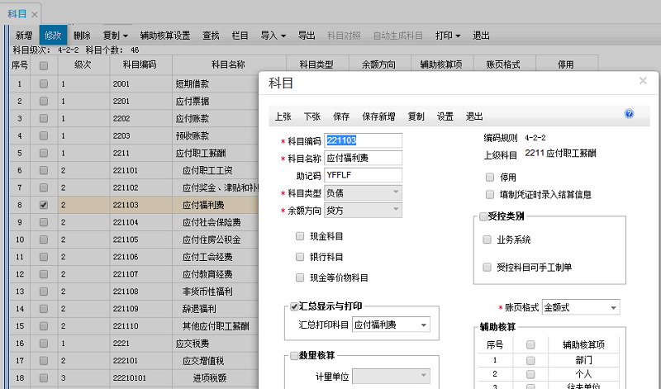The image size is (661, 389).
Task: Toggle the 现金科目 checkbox
Action: click(x=300, y=236)
